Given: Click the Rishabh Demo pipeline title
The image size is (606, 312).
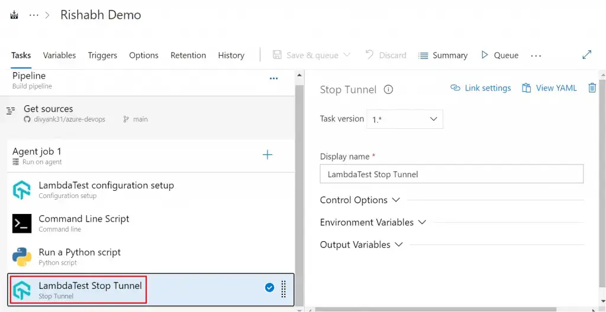Looking at the screenshot, I should point(101,15).
